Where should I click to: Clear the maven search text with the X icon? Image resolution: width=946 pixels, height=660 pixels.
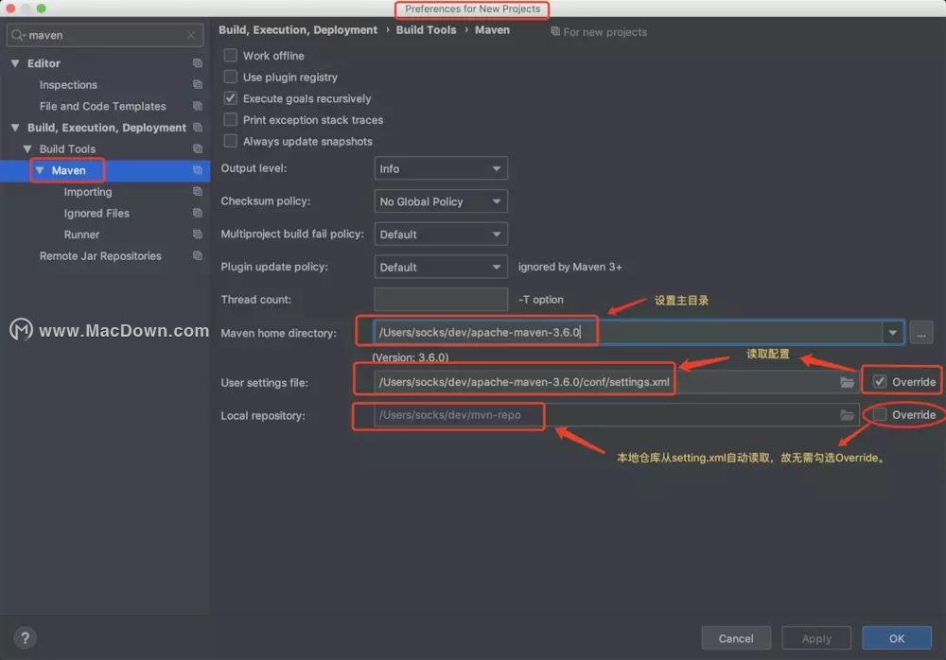[191, 35]
